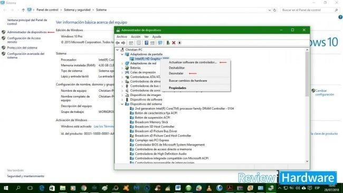The width and height of the screenshot is (343, 193).
Task: Expand Adaptadores de red node
Action: click(x=122, y=63)
